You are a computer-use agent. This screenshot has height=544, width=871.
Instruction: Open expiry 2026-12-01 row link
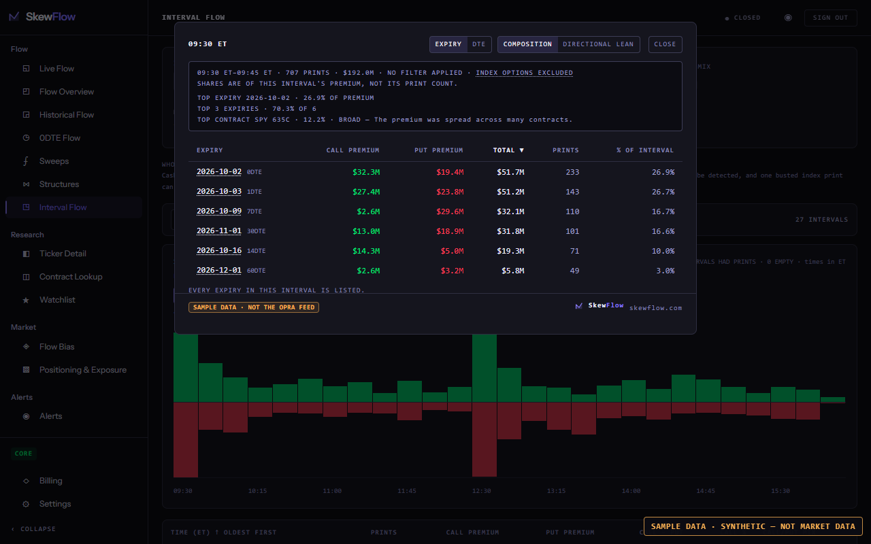click(x=219, y=271)
